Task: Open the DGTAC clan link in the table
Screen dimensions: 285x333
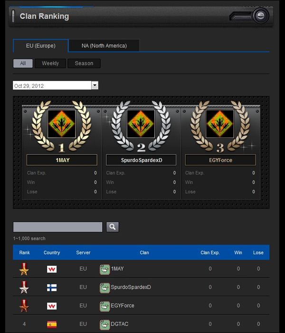Action: (x=119, y=324)
